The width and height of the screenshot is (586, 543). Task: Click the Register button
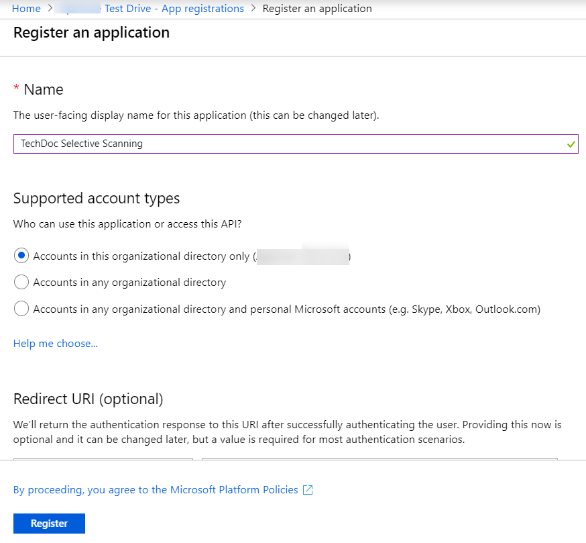(49, 523)
